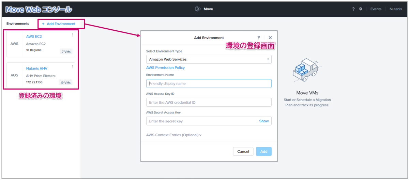Viewport: 409px width, 180px height.
Task: Click the AWS label on first card
Action: tap(14, 44)
